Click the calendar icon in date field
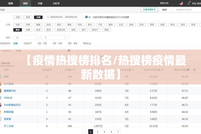Viewport: 201px width, 134px height. [48, 17]
